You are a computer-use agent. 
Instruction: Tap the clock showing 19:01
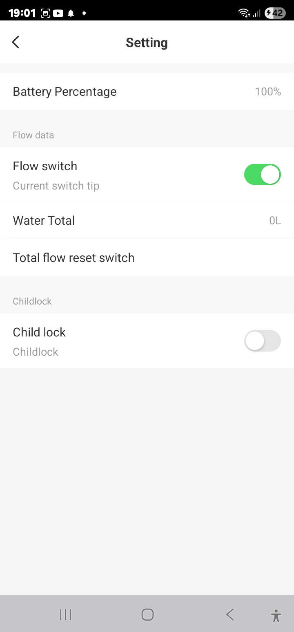pos(22,13)
